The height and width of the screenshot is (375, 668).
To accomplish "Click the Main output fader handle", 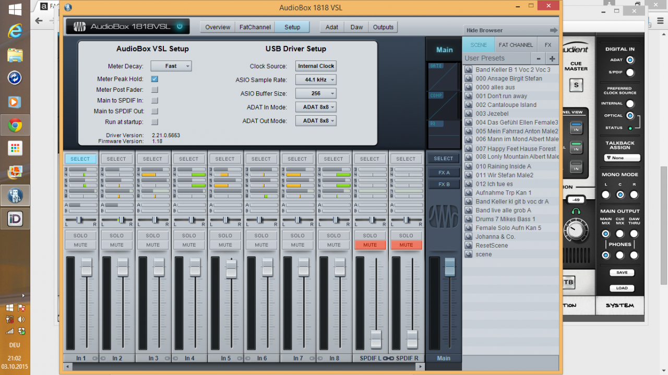I will (x=449, y=267).
